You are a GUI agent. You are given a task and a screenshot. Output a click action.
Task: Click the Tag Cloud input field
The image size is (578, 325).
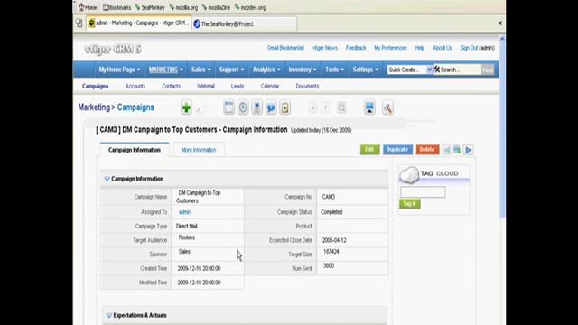point(423,192)
